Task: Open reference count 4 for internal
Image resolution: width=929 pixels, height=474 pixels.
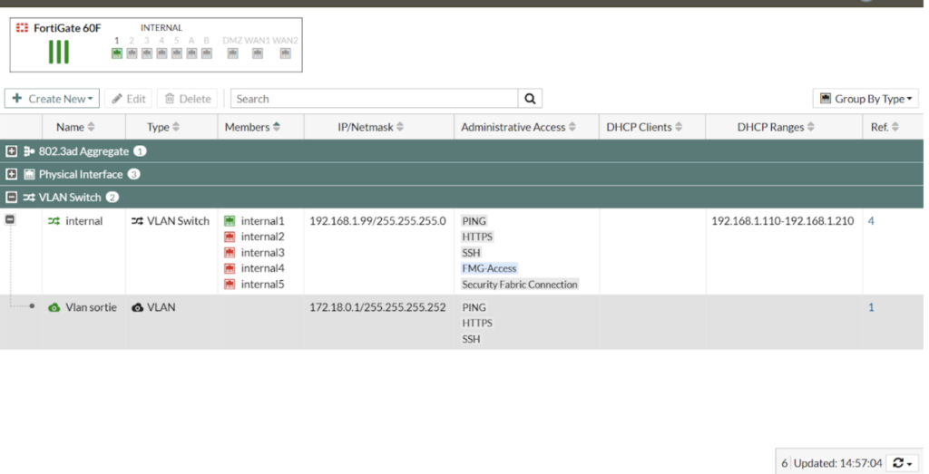Action: point(871,221)
